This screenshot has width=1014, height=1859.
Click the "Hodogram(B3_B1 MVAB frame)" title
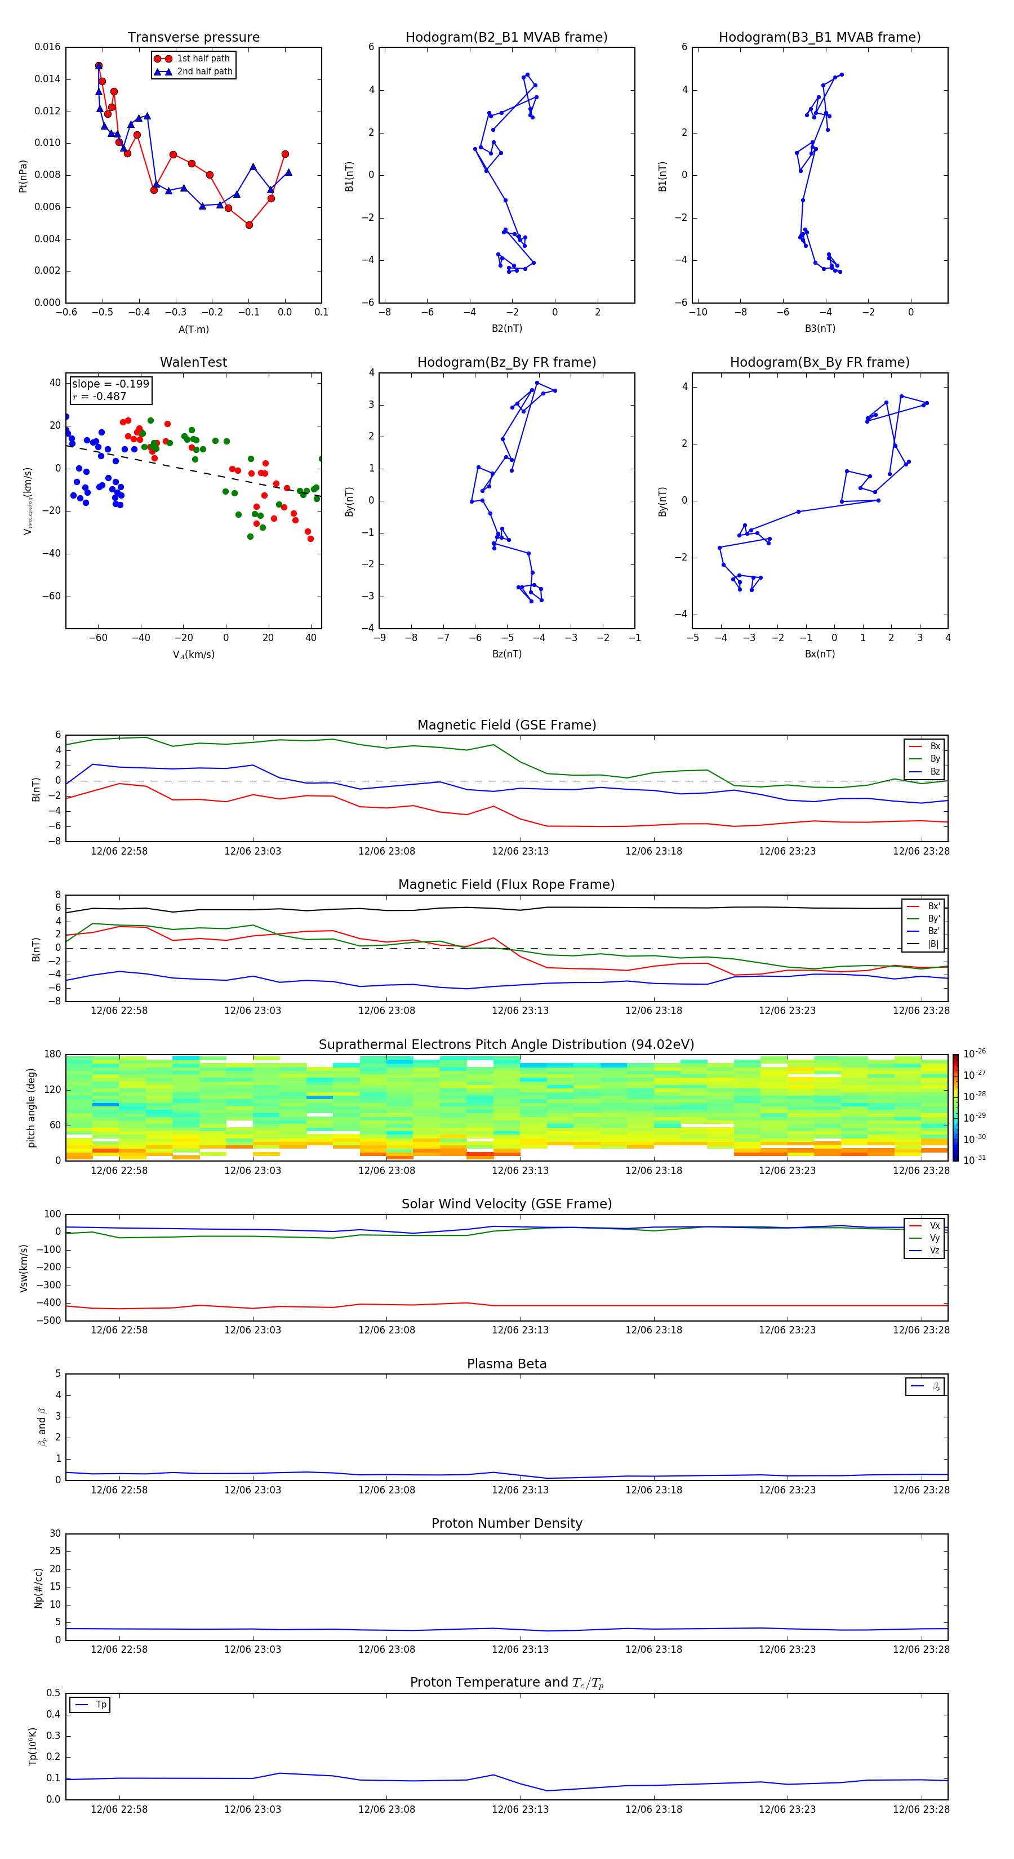[820, 38]
